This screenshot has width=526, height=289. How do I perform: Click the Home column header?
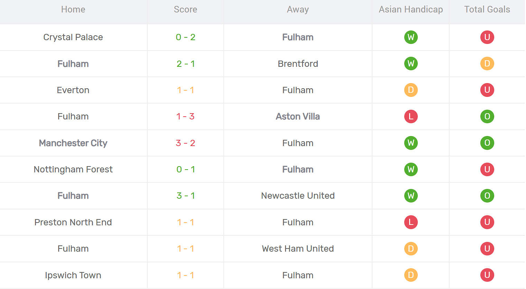pos(73,9)
